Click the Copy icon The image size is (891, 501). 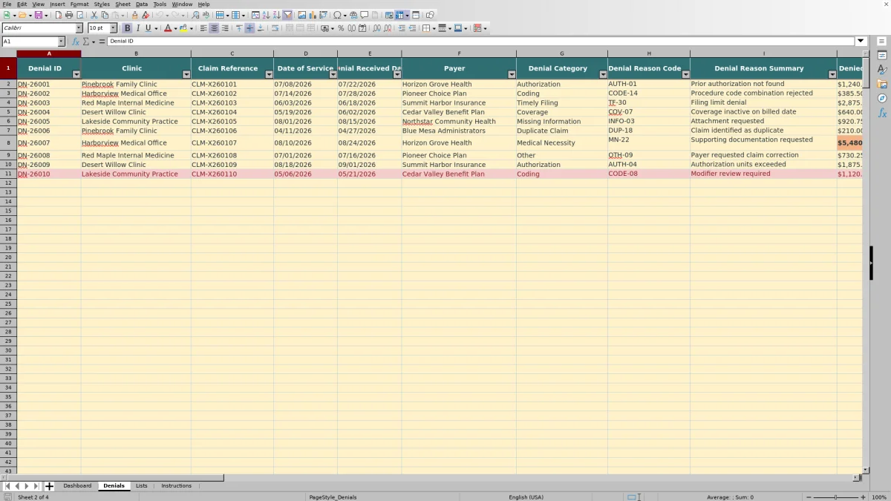(105, 15)
